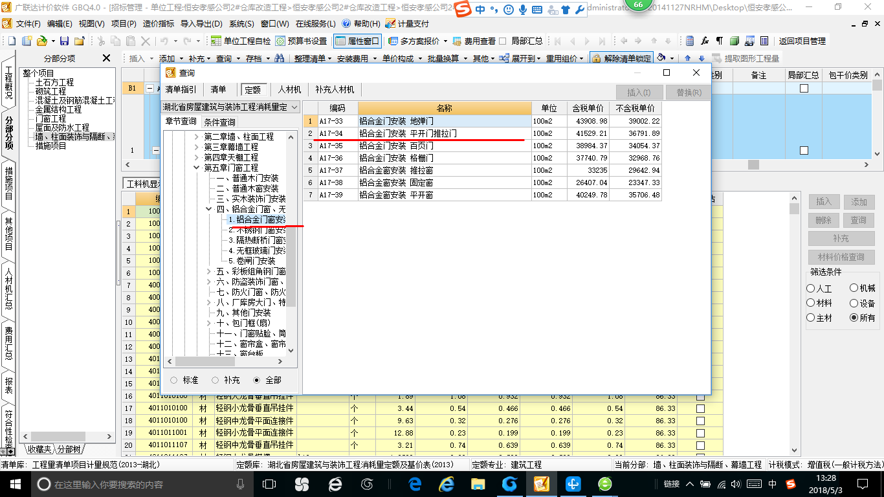
Task: Close the 分部分项 side panel with X
Action: point(106,58)
